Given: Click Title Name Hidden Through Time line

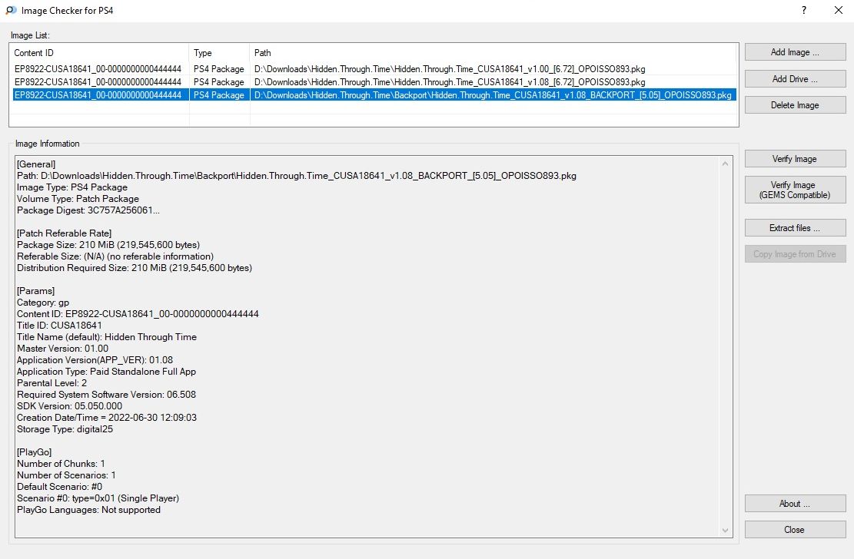Looking at the screenshot, I should click(x=107, y=337).
